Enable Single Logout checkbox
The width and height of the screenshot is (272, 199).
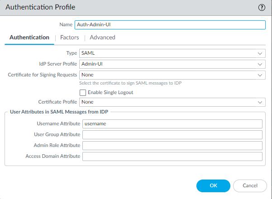[83, 92]
